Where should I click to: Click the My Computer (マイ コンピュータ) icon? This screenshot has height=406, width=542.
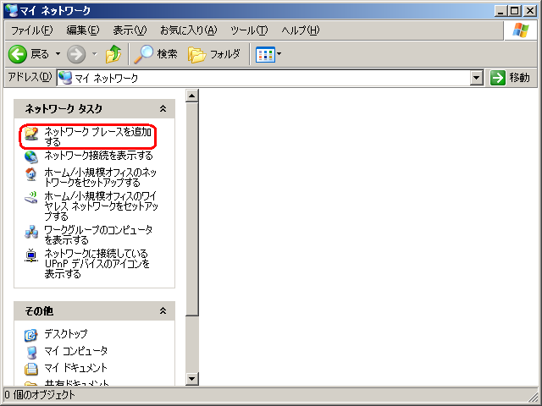point(31,351)
